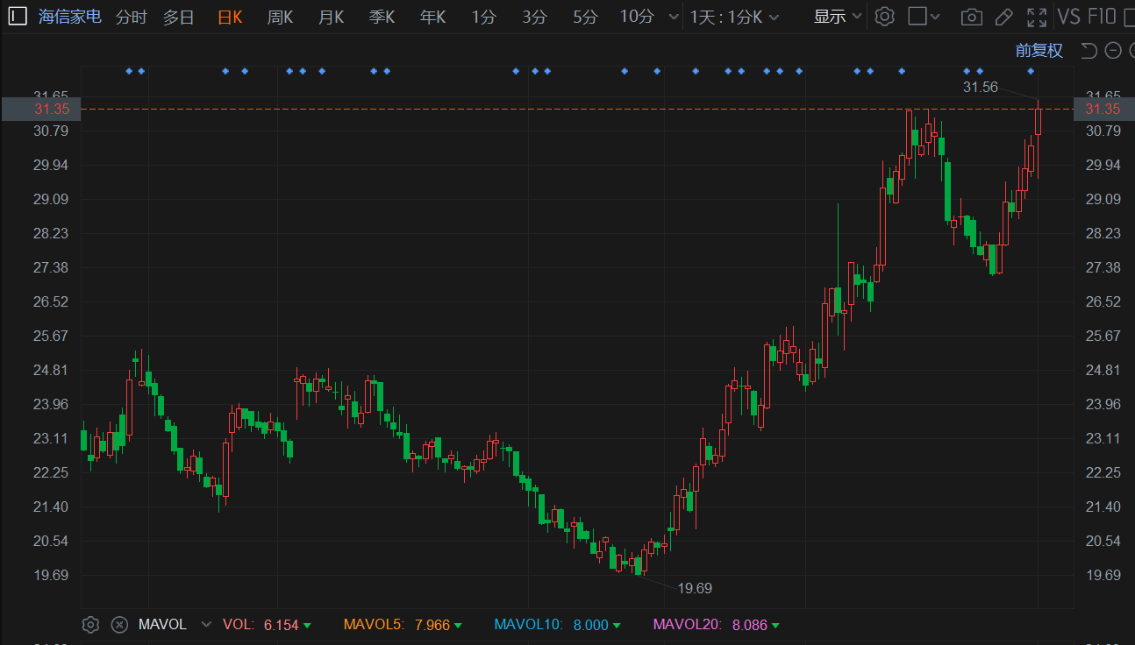
Task: Take a chart screenshot with camera icon
Action: (971, 17)
